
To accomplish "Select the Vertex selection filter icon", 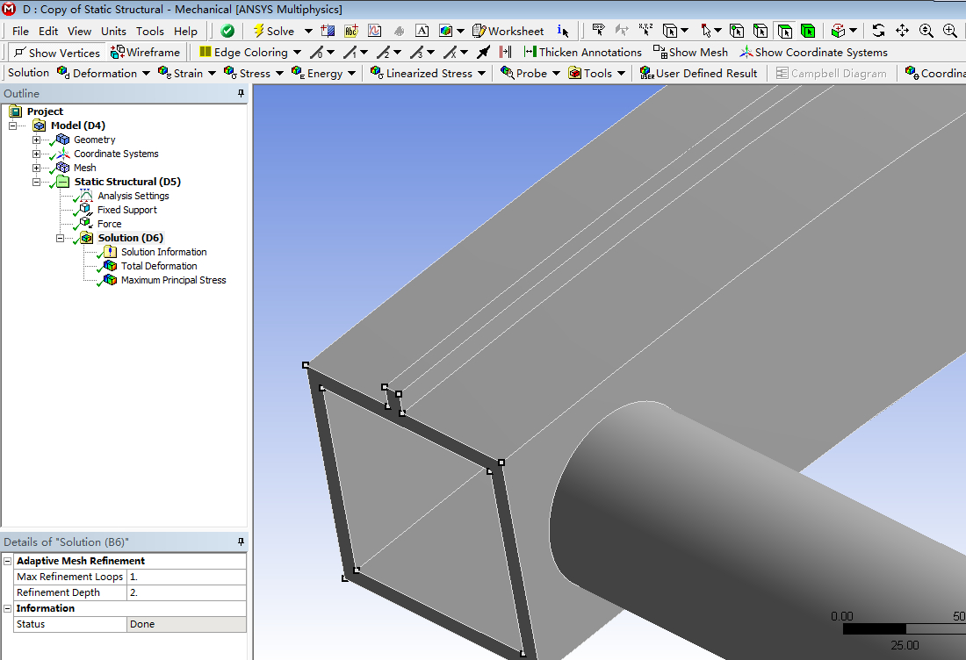I will [x=737, y=31].
